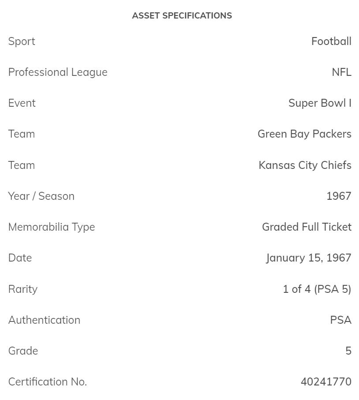
Task: Click the Rarity label
Action: tap(23, 289)
